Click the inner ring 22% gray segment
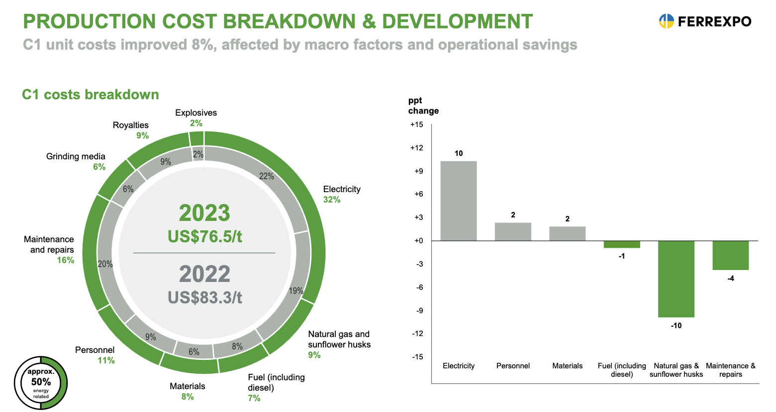 [x=266, y=176]
